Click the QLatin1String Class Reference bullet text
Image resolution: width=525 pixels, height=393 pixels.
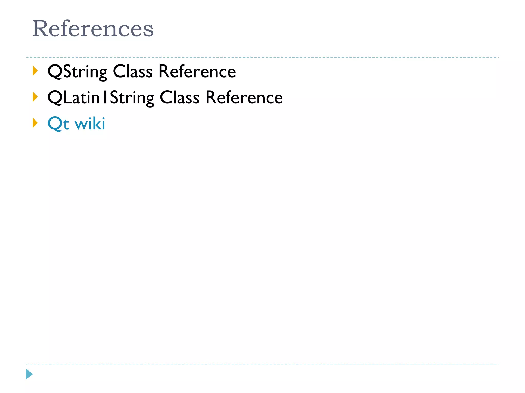(x=165, y=97)
